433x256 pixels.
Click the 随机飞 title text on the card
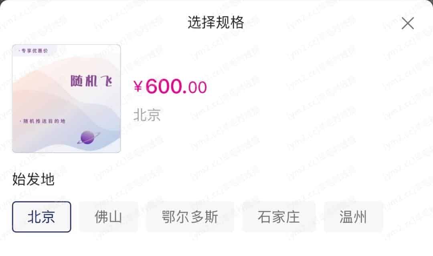point(91,81)
